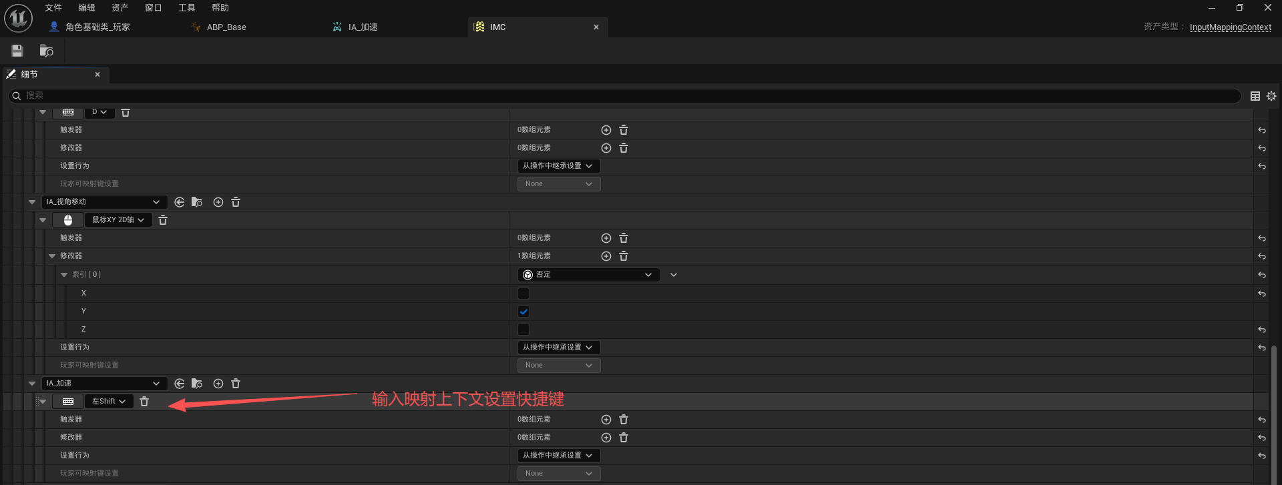1282x485 pixels.
Task: Open 设置行为 dropdown under 鼠标XY 2D轴
Action: point(559,348)
